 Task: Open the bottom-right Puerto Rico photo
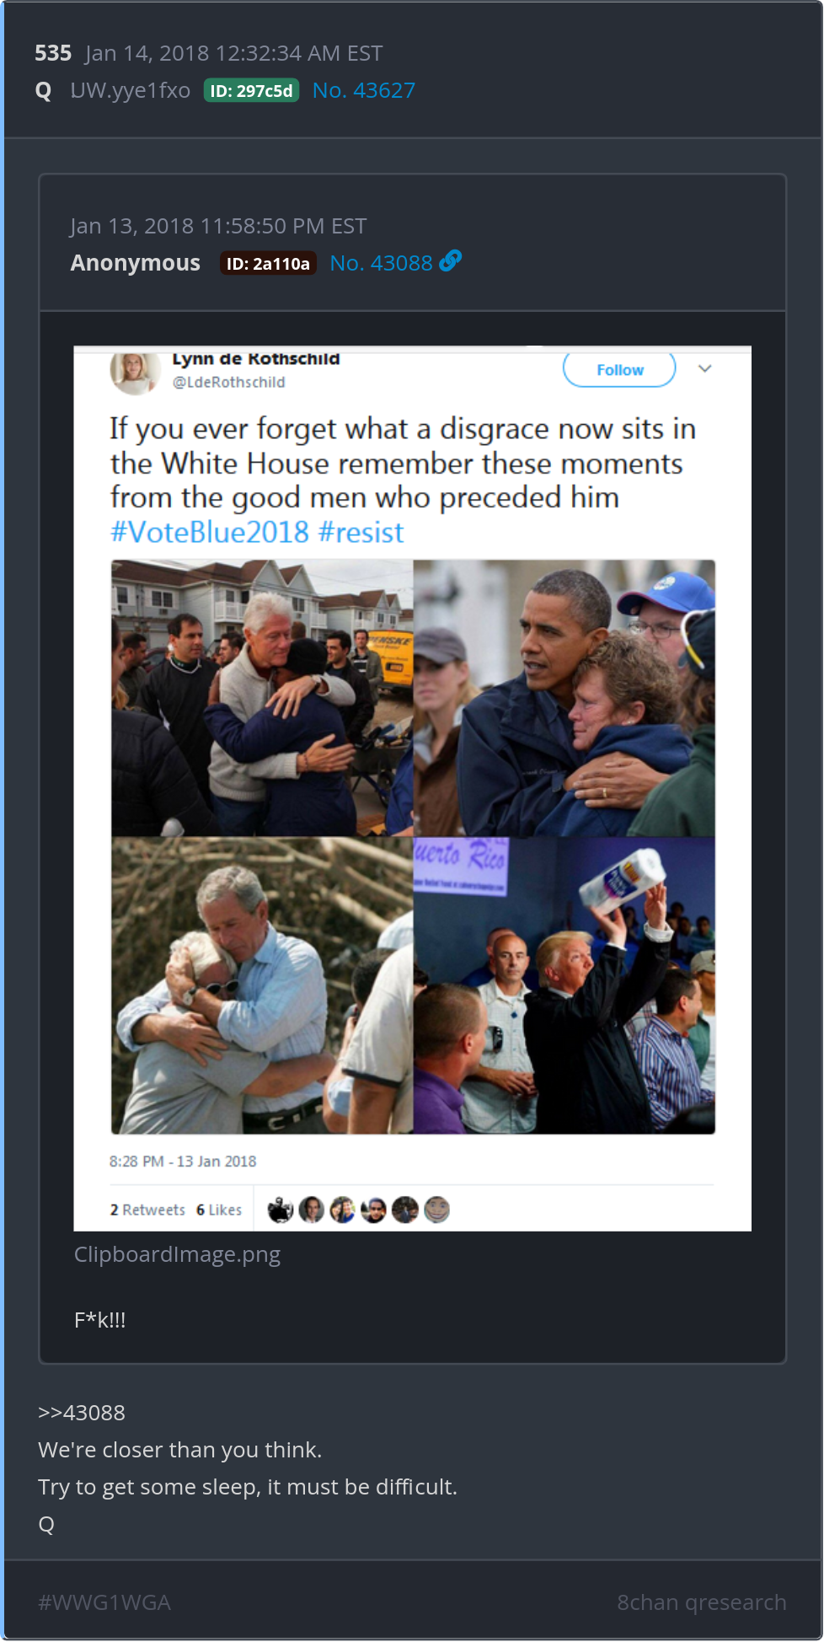564,985
